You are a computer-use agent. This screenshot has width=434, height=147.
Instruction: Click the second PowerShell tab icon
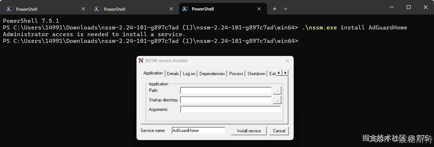coord(97,9)
